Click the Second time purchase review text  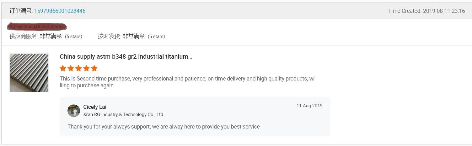[x=187, y=82]
